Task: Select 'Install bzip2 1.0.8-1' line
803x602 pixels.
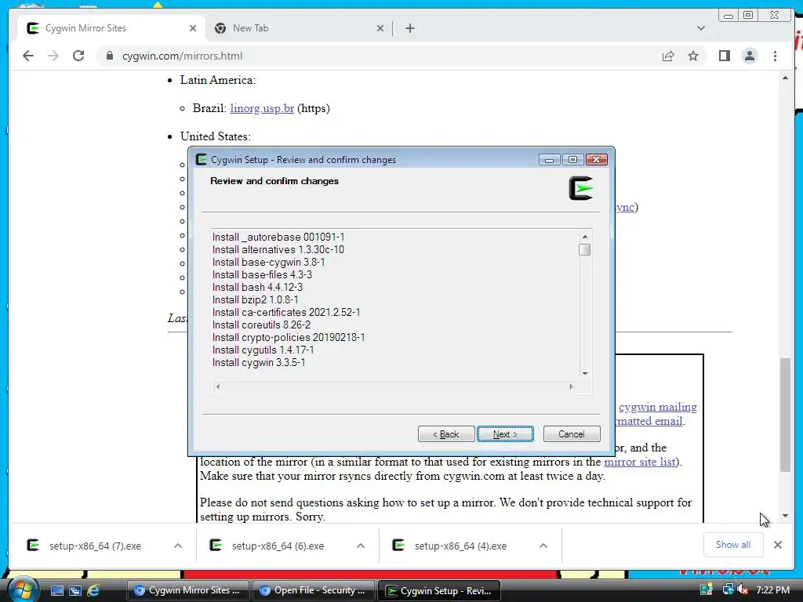Action: point(255,300)
